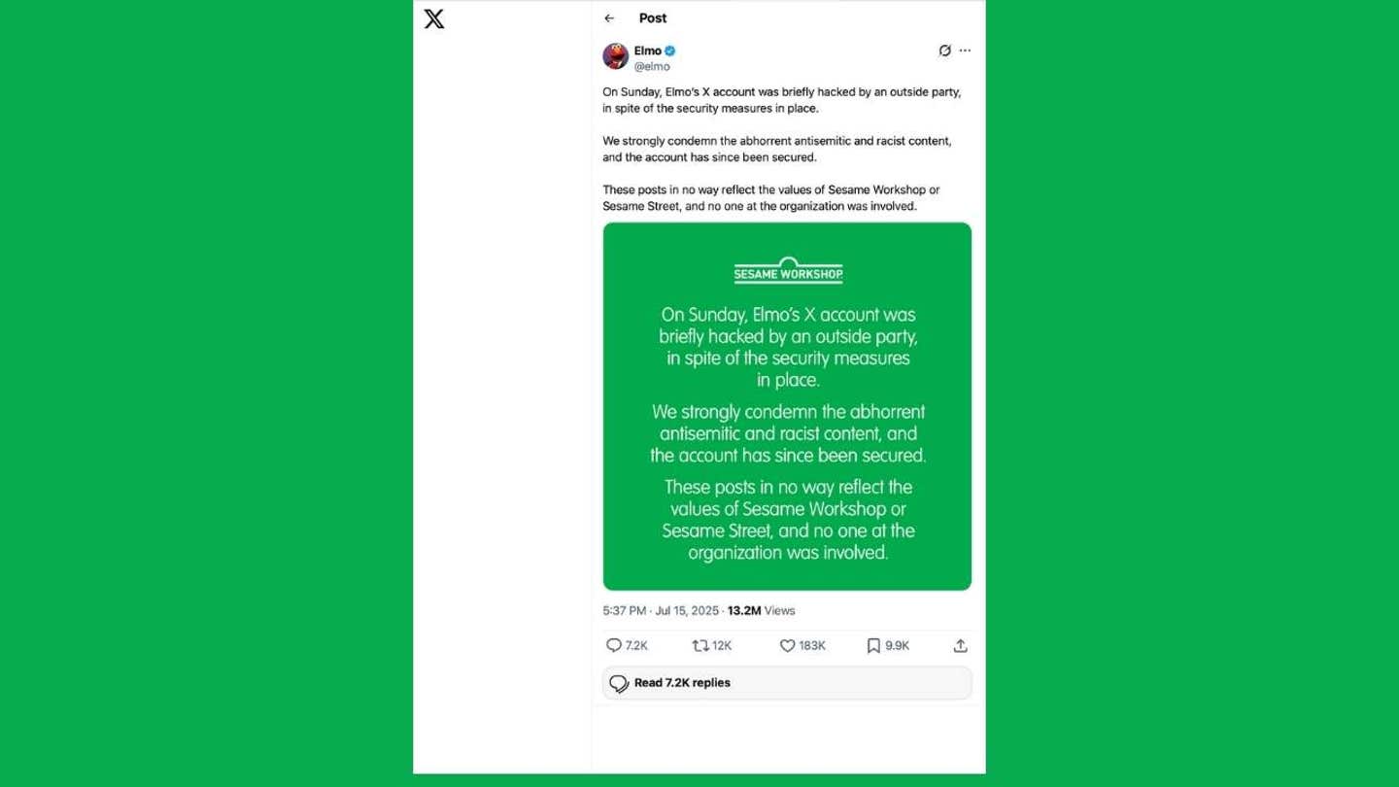Click the Grok explain icon on the post

944,51
